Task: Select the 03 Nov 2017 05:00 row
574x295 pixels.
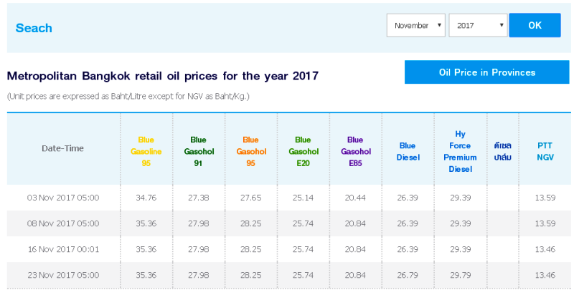Action: click(x=289, y=198)
